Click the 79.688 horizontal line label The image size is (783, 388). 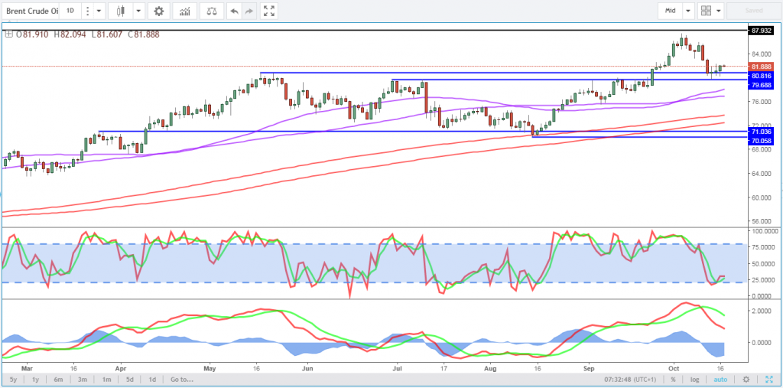click(x=762, y=86)
